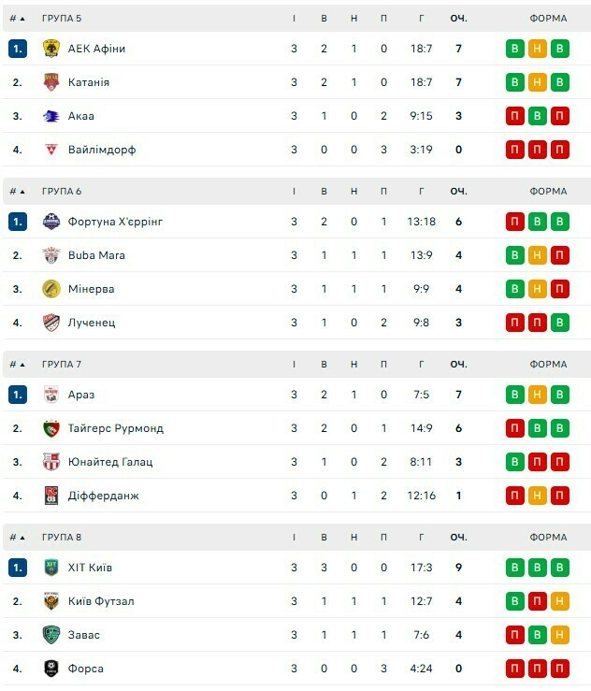
Task: Click the Мінерва yellow team badge
Action: [x=51, y=289]
